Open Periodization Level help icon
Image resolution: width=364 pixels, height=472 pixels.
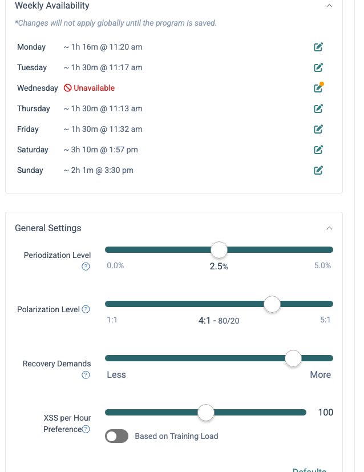click(x=86, y=267)
